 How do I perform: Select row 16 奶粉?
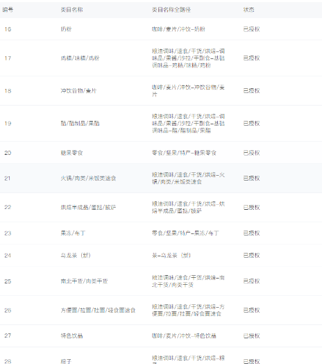coord(161,29)
